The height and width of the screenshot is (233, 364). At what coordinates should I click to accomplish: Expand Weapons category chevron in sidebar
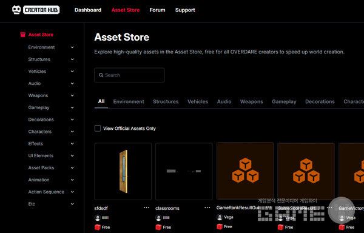tap(72, 96)
